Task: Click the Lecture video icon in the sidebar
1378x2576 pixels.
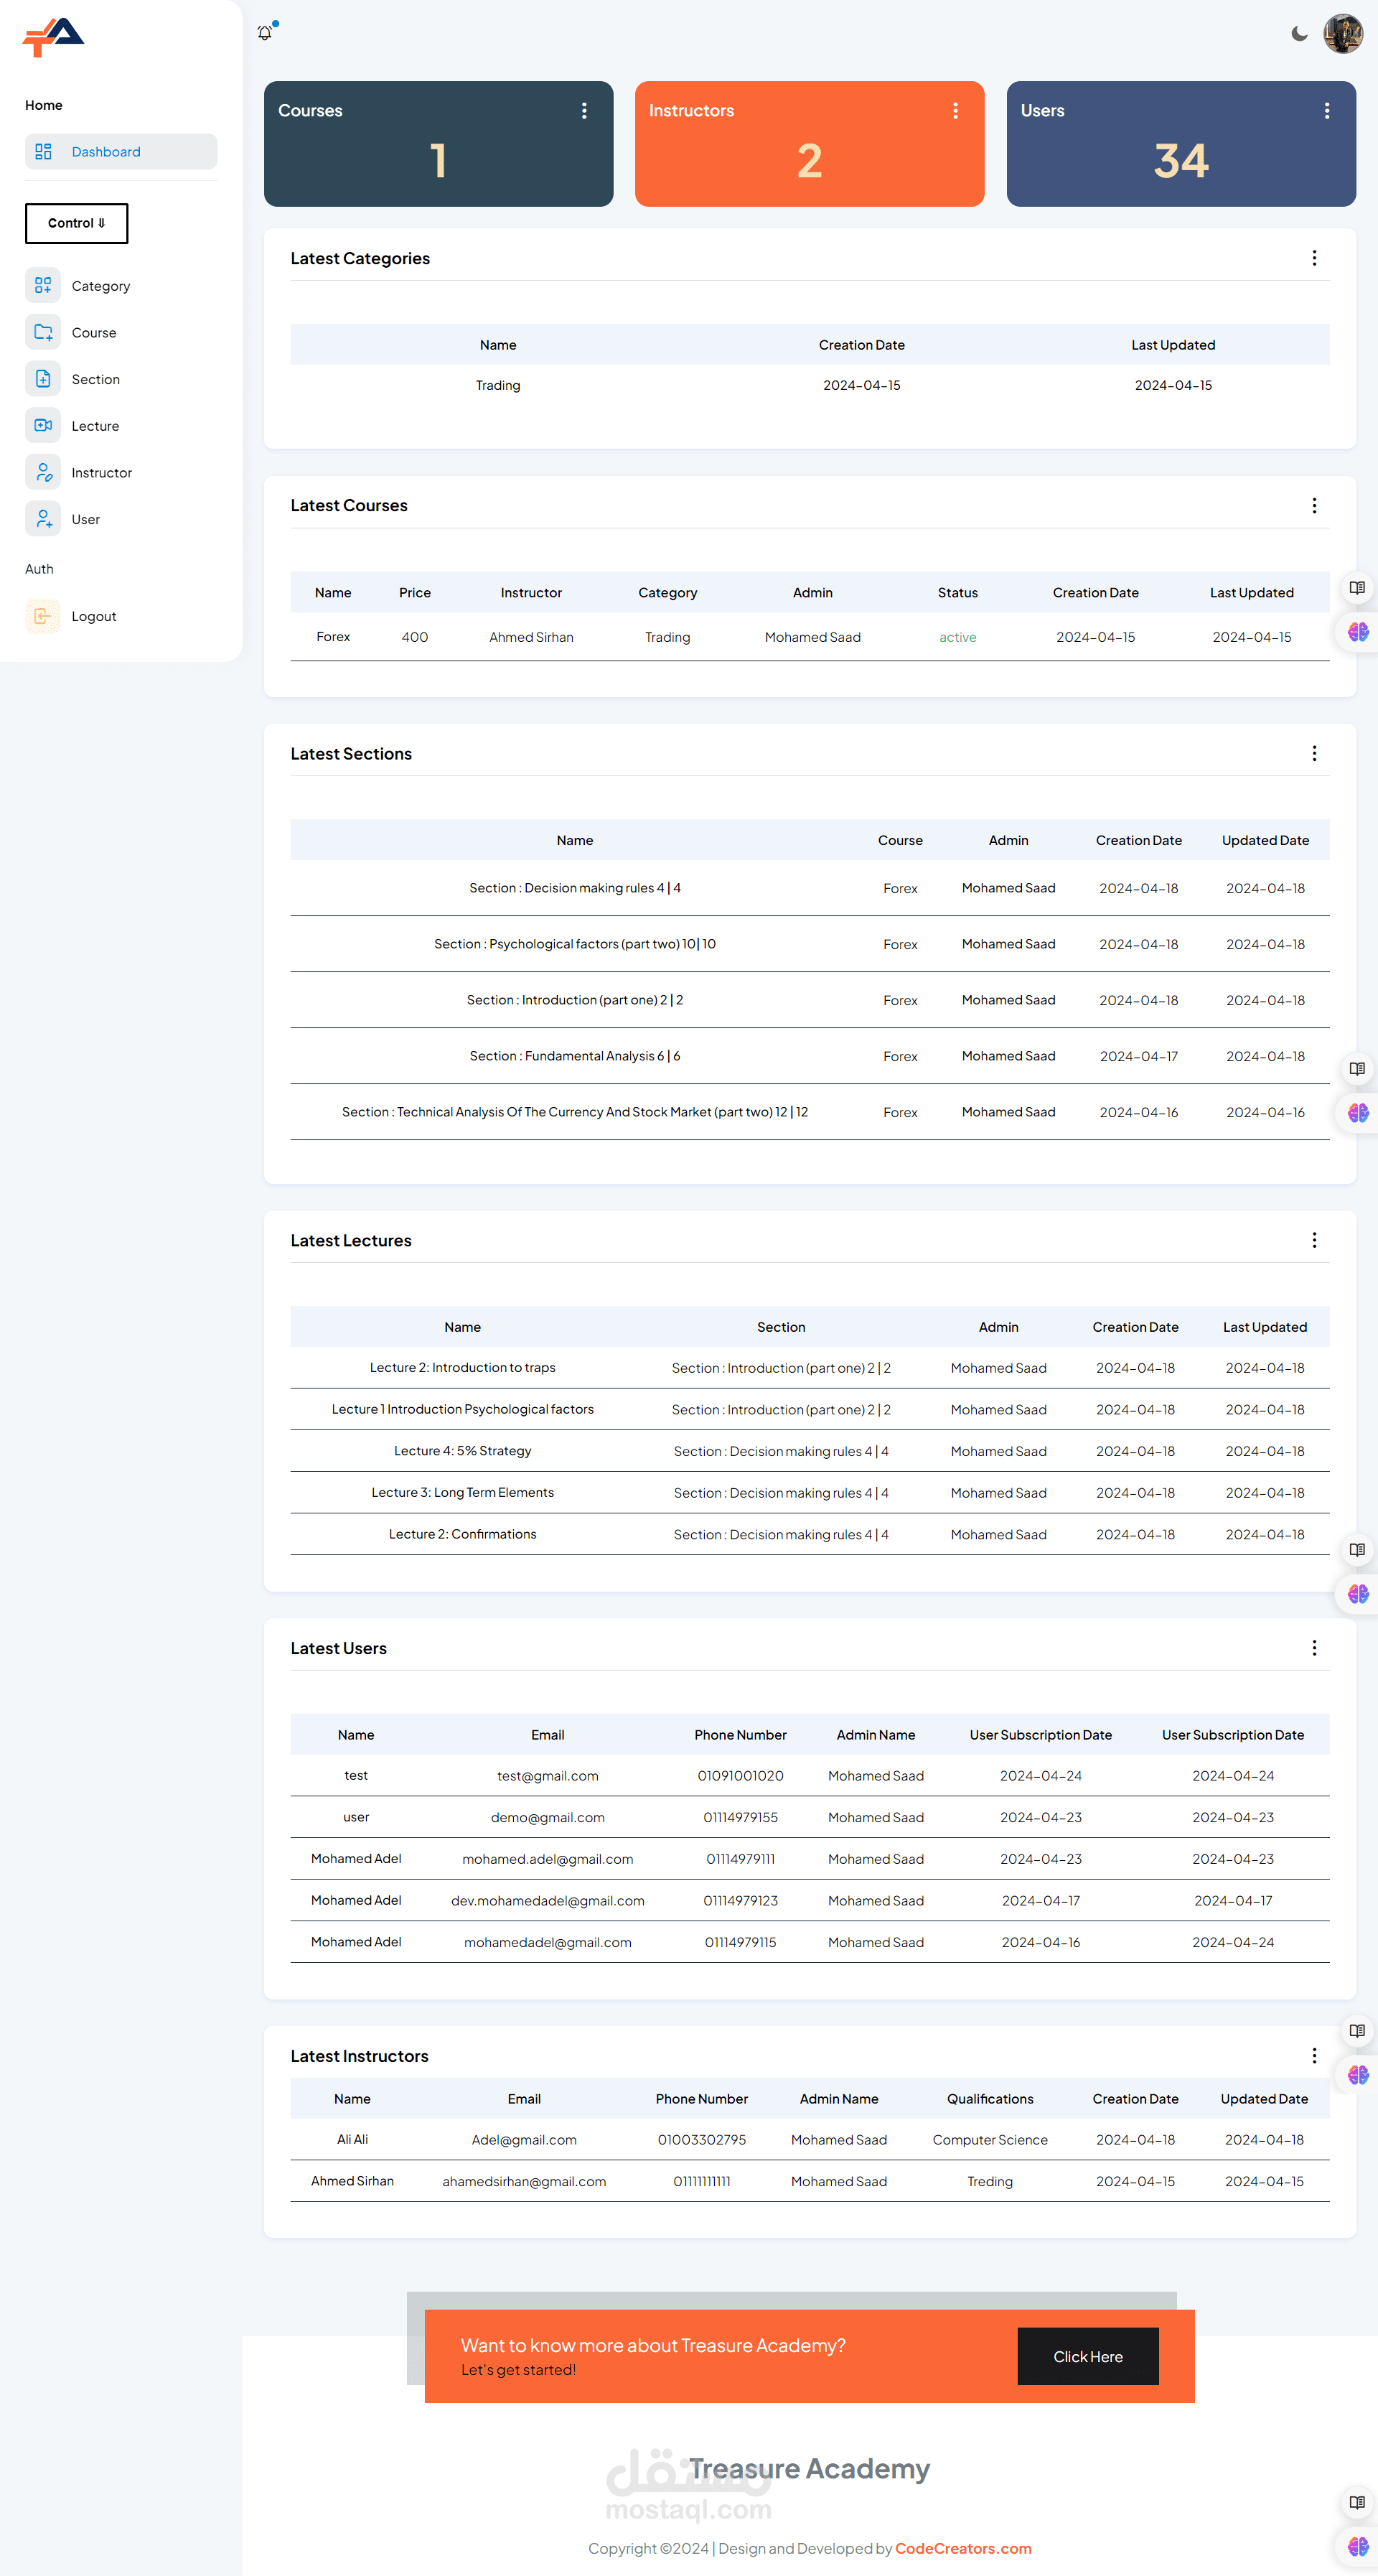Action: coord(43,426)
